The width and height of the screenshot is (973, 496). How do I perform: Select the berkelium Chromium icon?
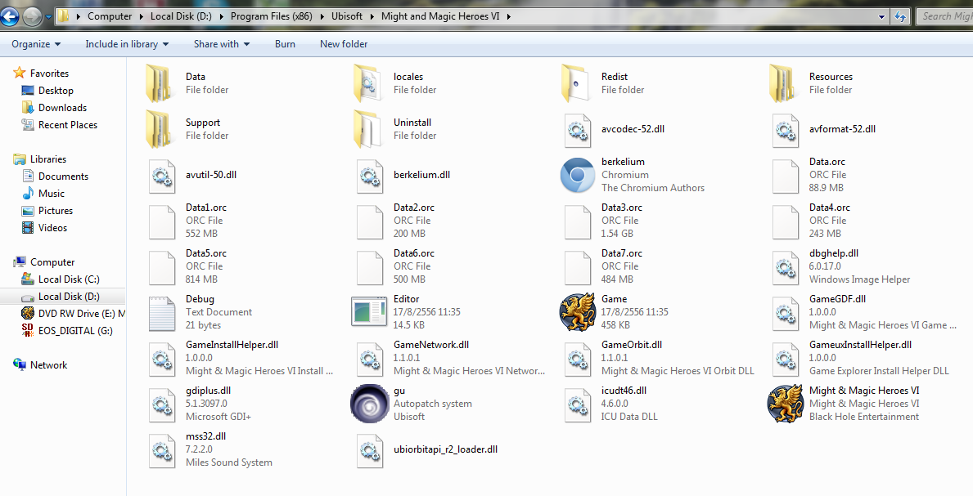click(x=578, y=175)
